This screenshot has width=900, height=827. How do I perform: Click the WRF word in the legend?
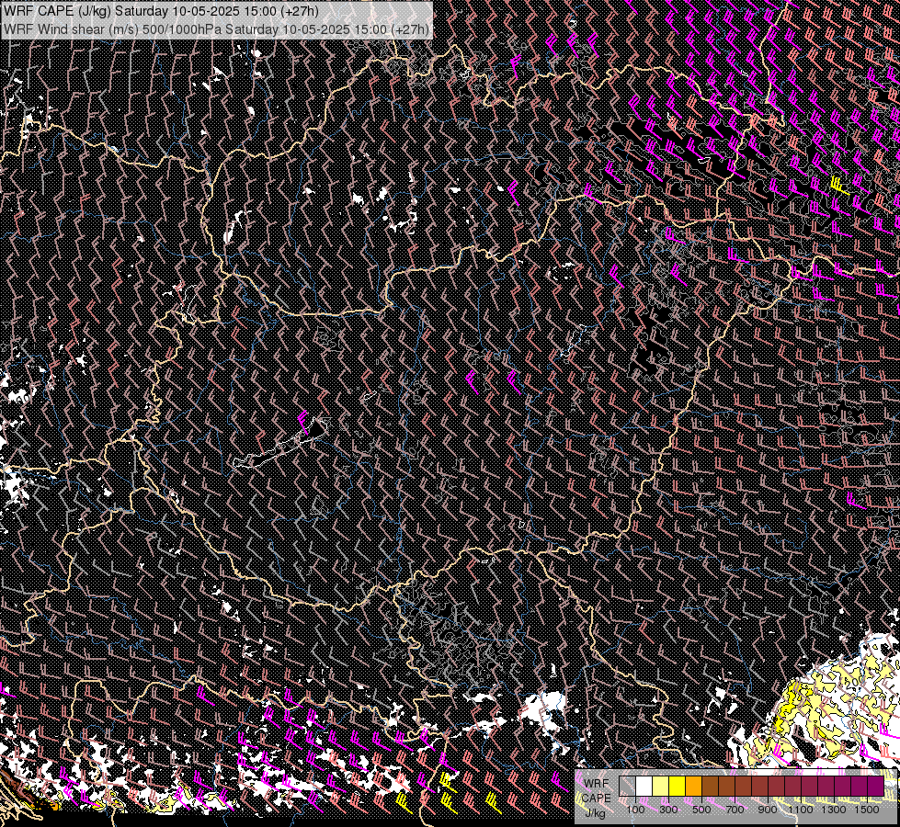597,784
